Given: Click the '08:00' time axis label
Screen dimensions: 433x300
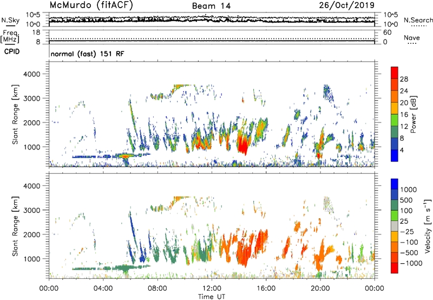Looking at the screenshot, I should coord(158,289).
